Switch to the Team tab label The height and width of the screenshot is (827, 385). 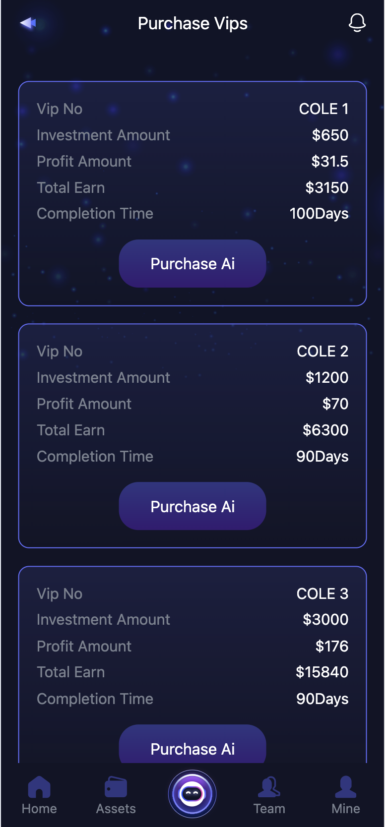click(x=269, y=809)
